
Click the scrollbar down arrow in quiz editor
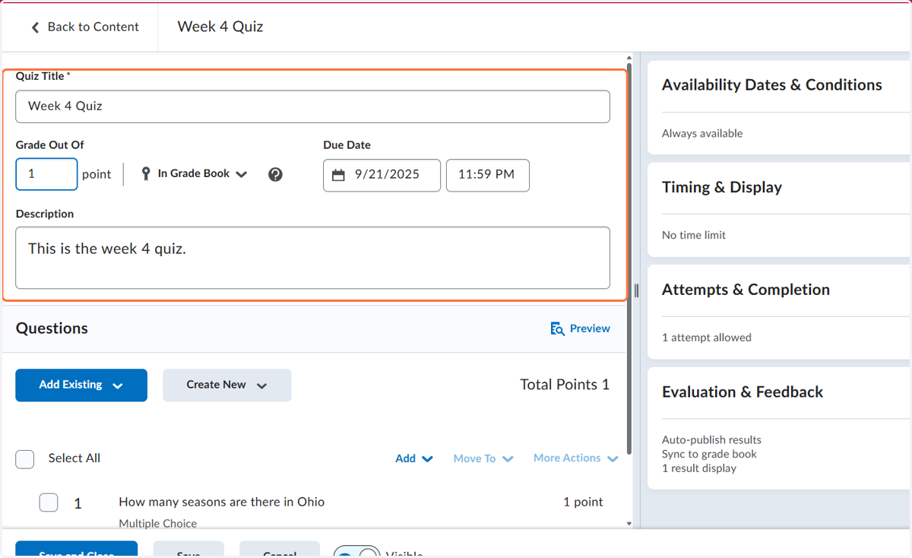[x=629, y=523]
